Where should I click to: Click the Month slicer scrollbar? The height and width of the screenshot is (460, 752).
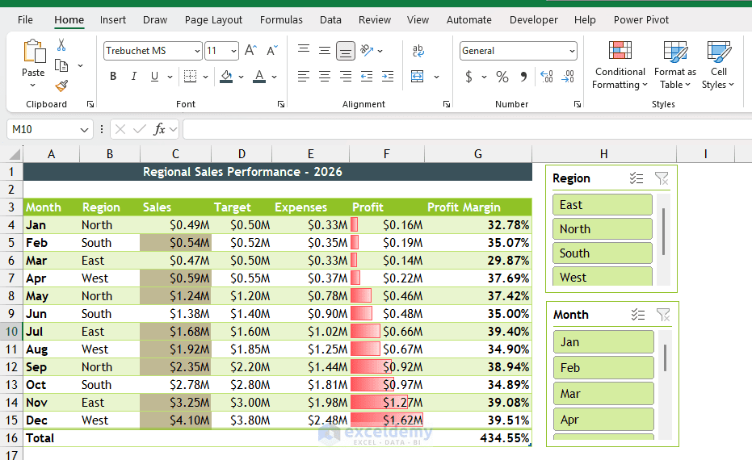pos(665,358)
